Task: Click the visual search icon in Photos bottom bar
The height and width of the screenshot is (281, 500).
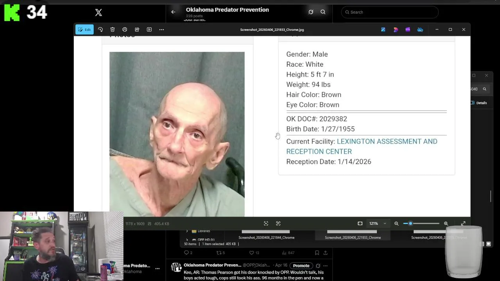Action: coord(278,224)
